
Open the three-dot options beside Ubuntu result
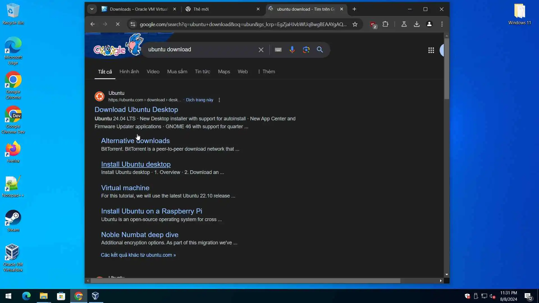(219, 100)
